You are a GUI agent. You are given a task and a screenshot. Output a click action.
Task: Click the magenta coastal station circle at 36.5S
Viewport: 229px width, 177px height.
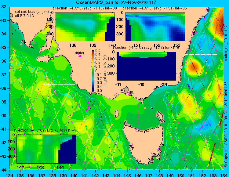tap(182, 67)
